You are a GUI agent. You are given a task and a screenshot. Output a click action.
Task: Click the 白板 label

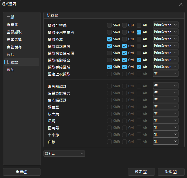pos(52,142)
